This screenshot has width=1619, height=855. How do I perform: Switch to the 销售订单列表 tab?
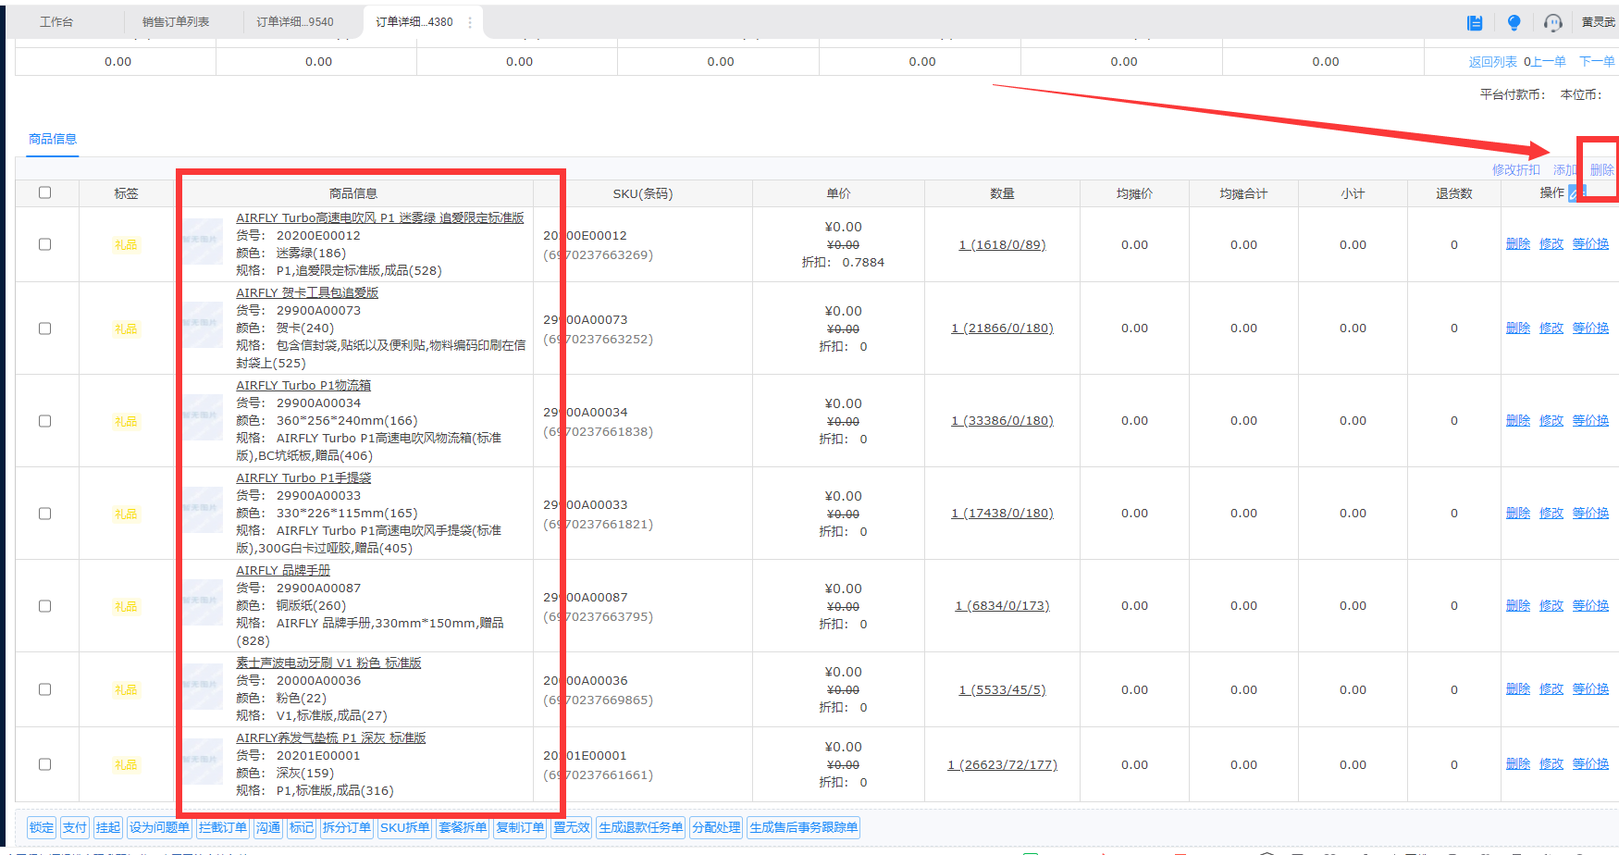coord(176,22)
